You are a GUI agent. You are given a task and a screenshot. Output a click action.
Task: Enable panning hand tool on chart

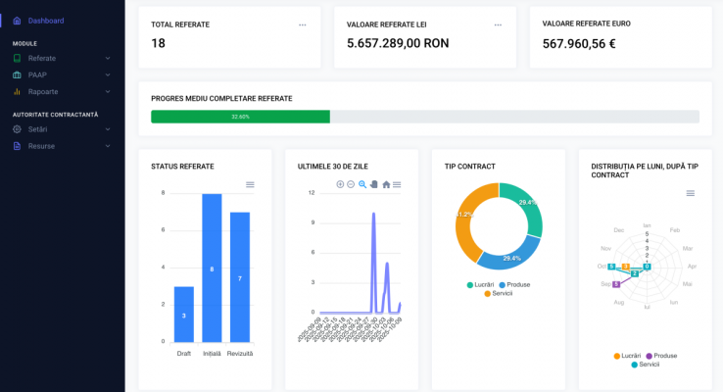pos(373,184)
